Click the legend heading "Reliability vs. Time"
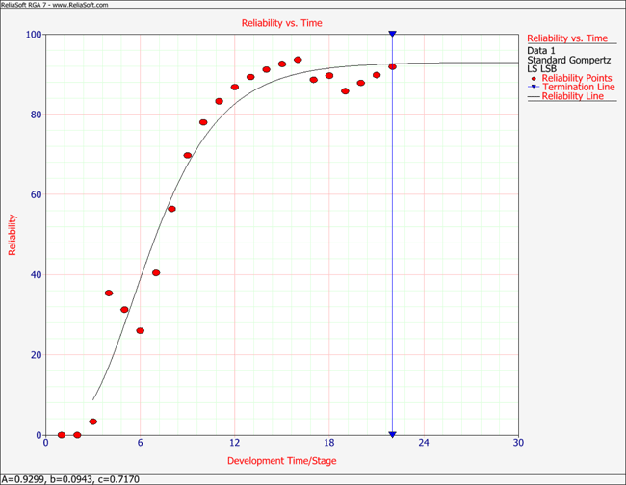 [570, 38]
